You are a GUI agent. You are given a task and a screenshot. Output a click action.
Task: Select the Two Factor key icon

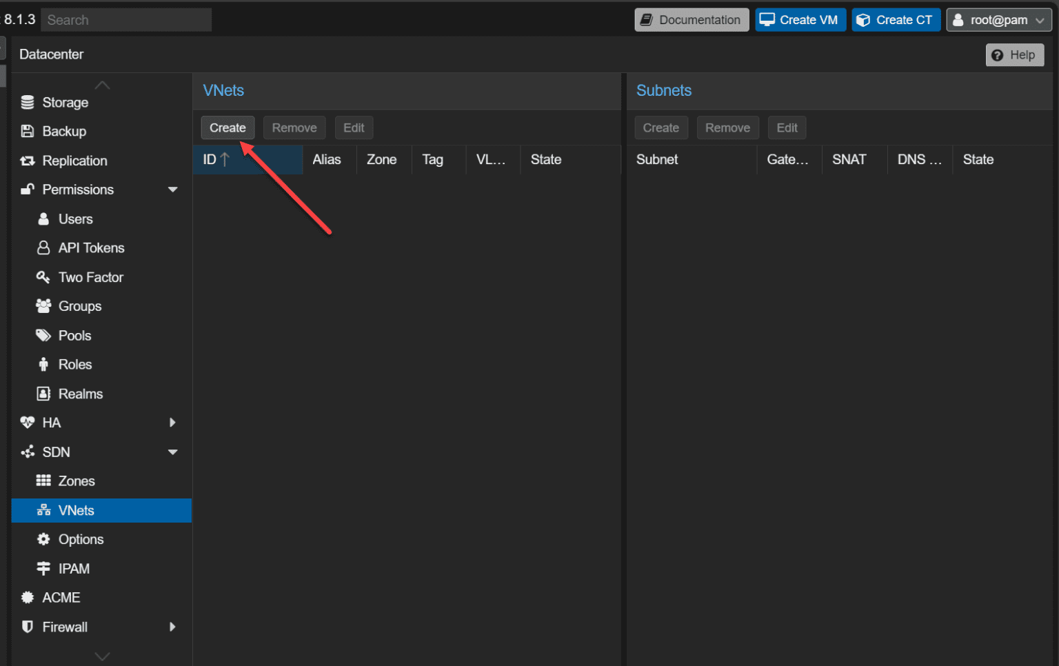[x=43, y=276]
